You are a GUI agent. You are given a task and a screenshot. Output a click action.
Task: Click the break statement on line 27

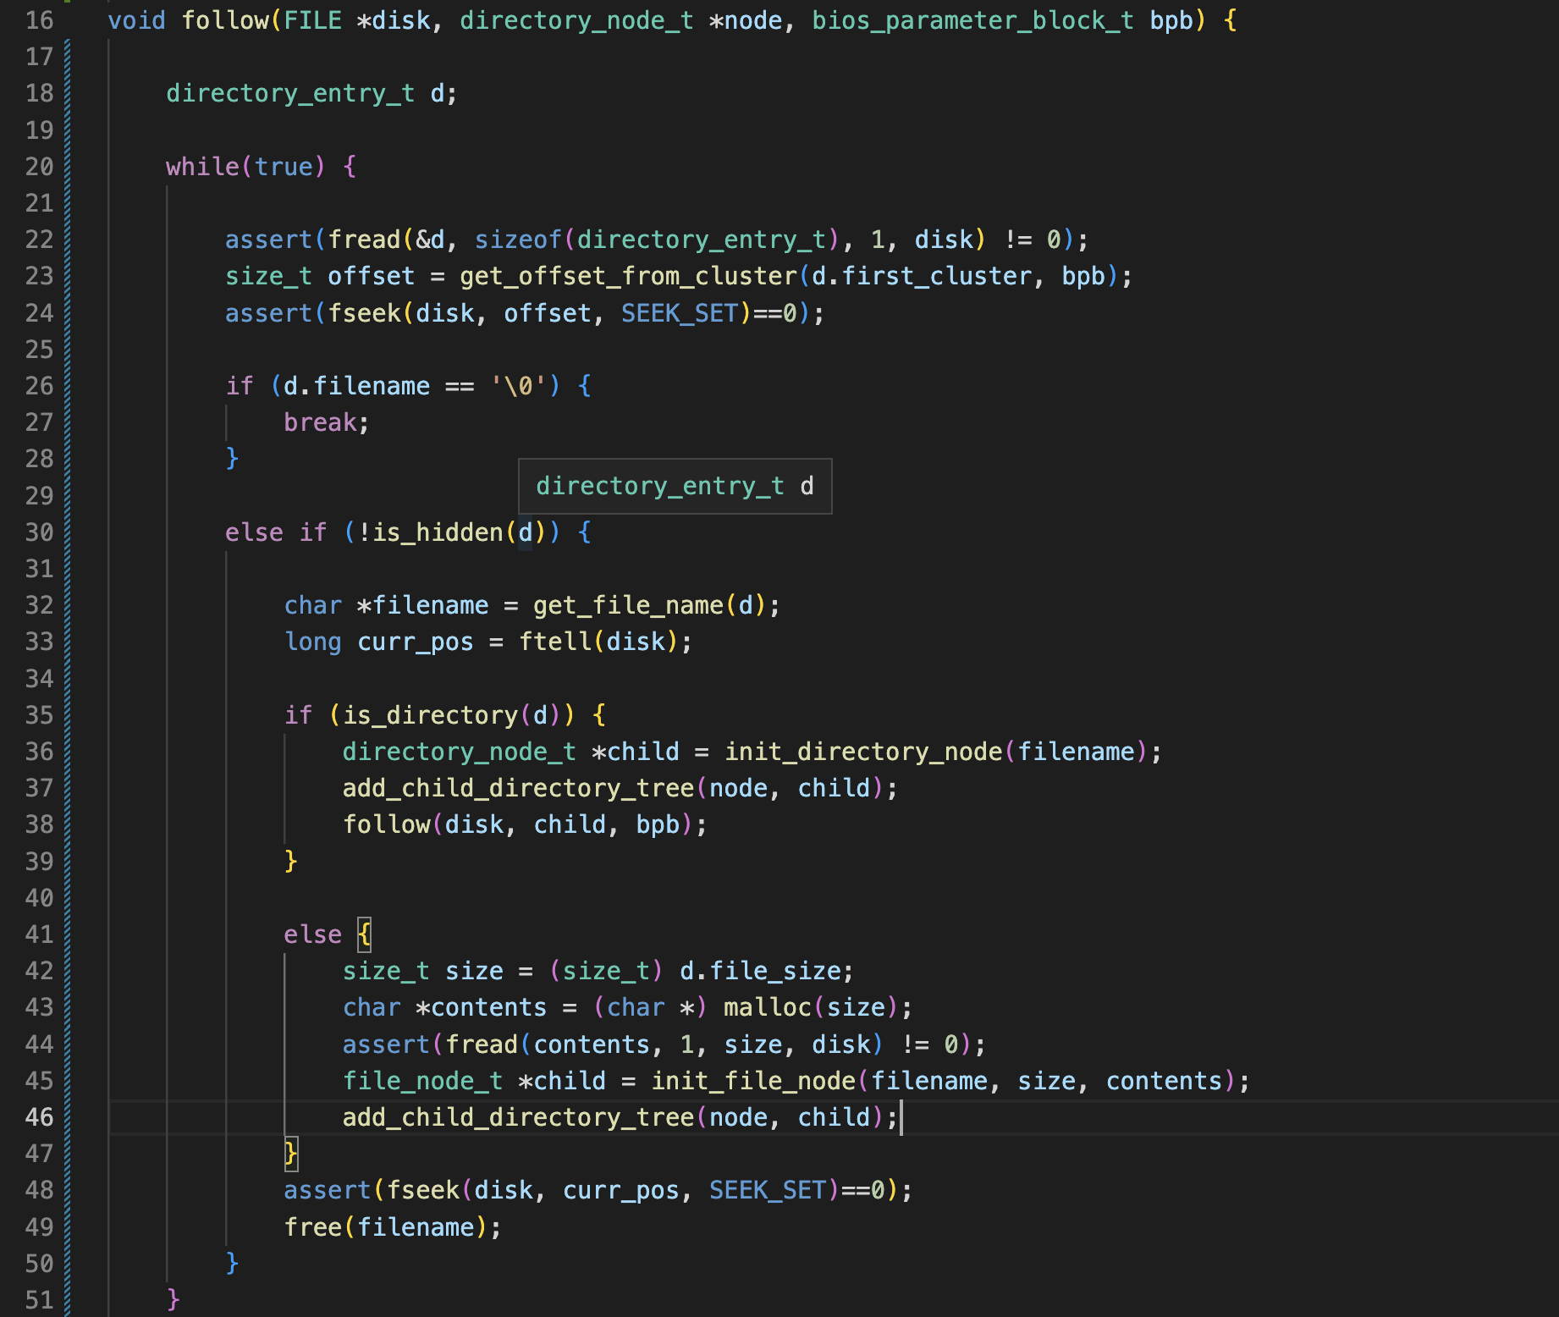click(320, 422)
